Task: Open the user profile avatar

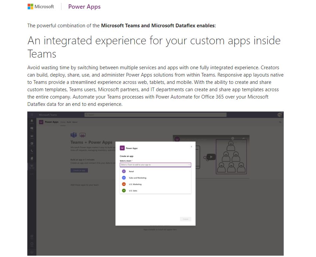Action: (279, 115)
